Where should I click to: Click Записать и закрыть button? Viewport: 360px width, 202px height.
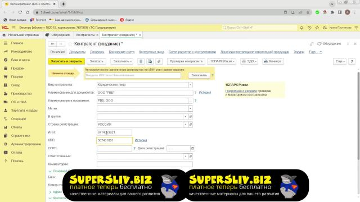point(66,61)
